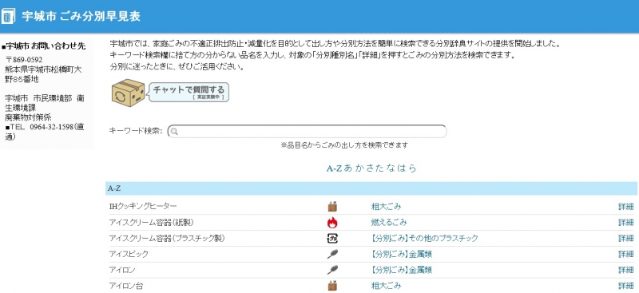639x293 pixels.
Task: Jump to the あ index section
Action: click(348, 168)
